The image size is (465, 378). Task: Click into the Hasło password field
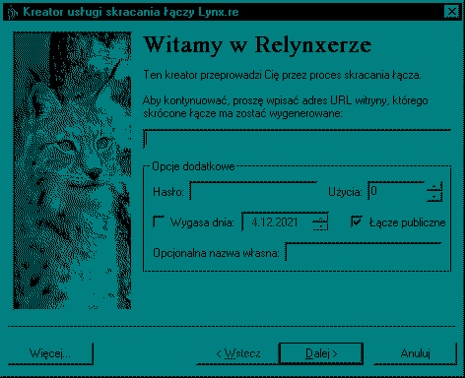tap(253, 191)
